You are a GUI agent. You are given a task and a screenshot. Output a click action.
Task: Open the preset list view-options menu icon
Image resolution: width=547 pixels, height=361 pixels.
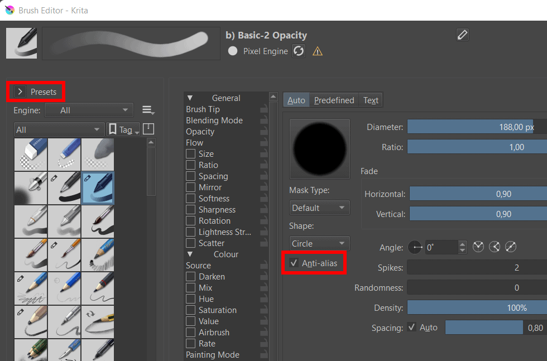148,110
